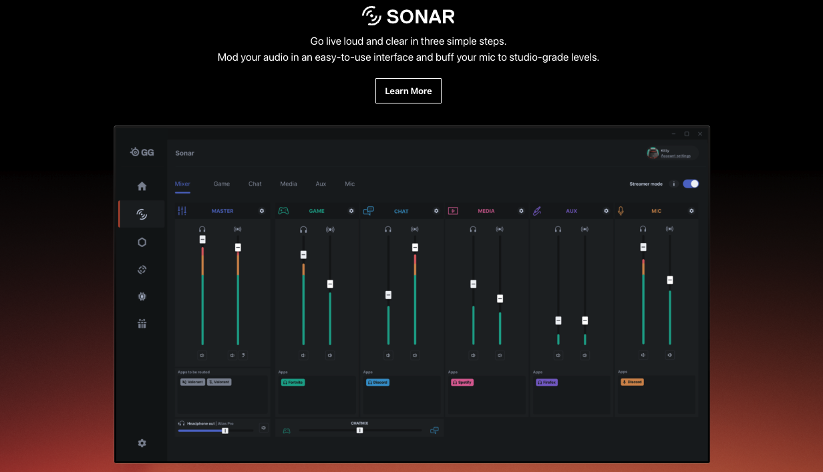
Task: Mute the Master stream output
Action: [232, 355]
